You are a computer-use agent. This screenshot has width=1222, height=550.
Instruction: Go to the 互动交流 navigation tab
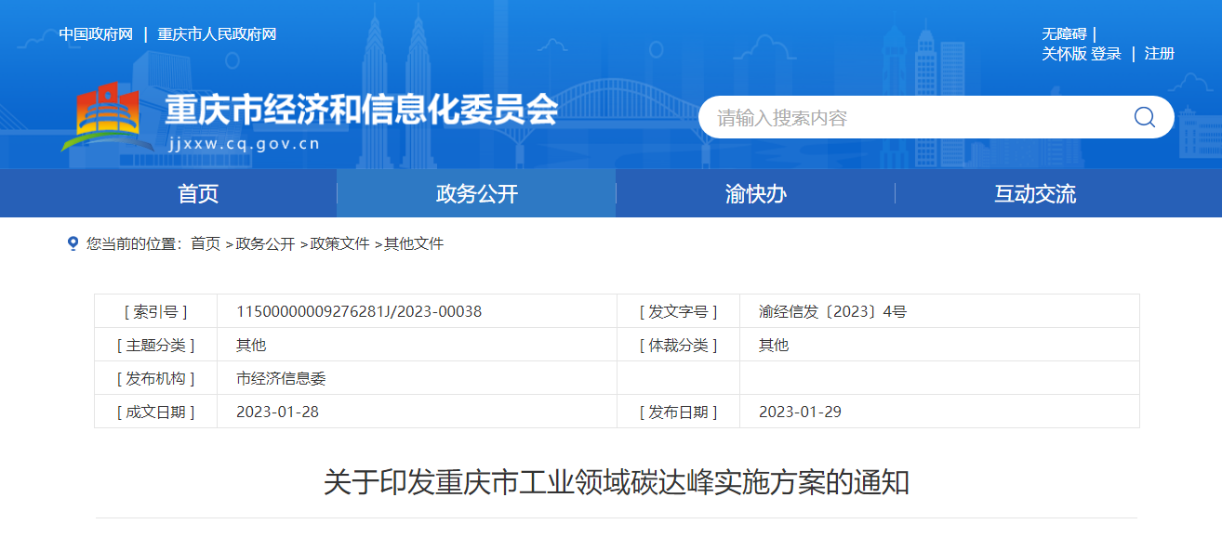point(1034,193)
